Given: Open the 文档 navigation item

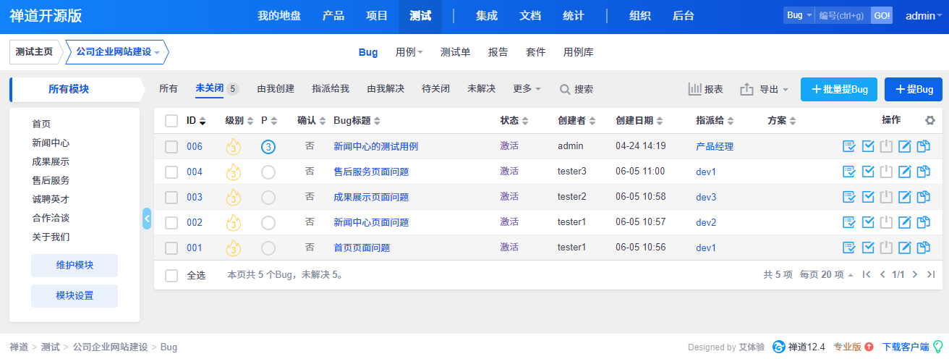Looking at the screenshot, I should 530,16.
